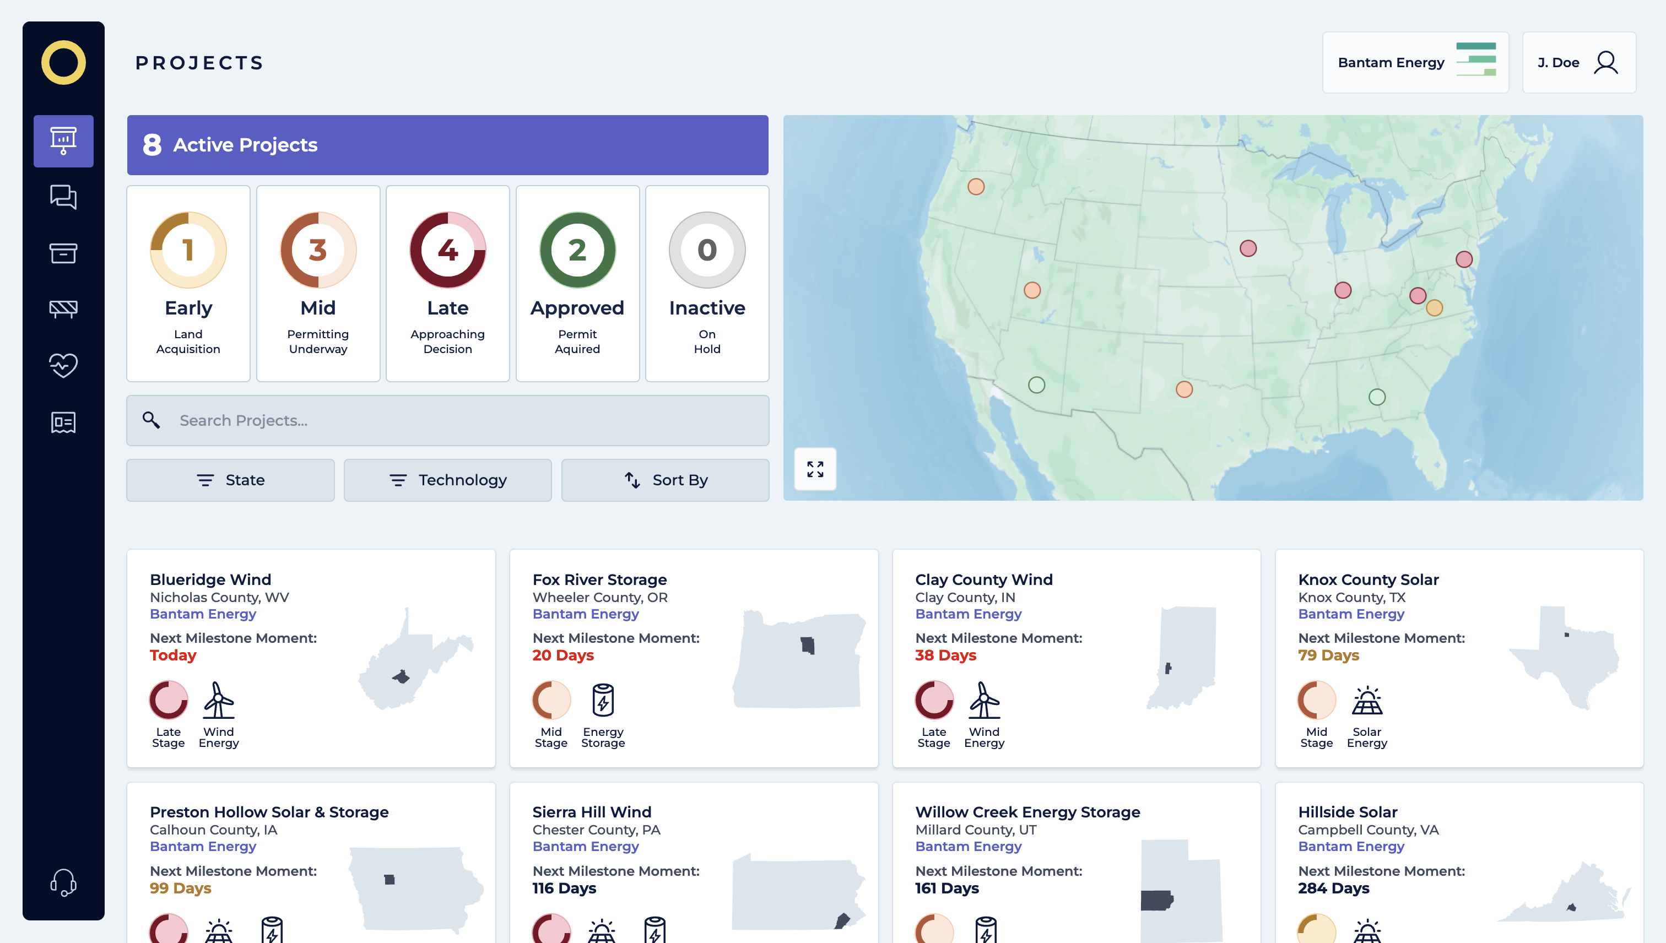
Task: Click the Iowa map marker
Action: (x=1248, y=248)
